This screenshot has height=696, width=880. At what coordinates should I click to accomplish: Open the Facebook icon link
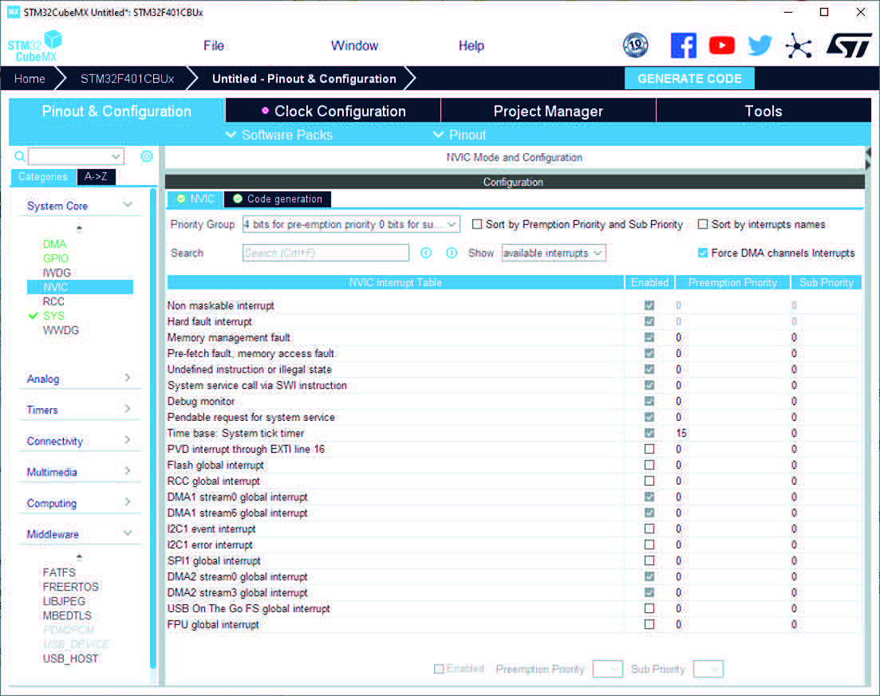[x=683, y=45]
